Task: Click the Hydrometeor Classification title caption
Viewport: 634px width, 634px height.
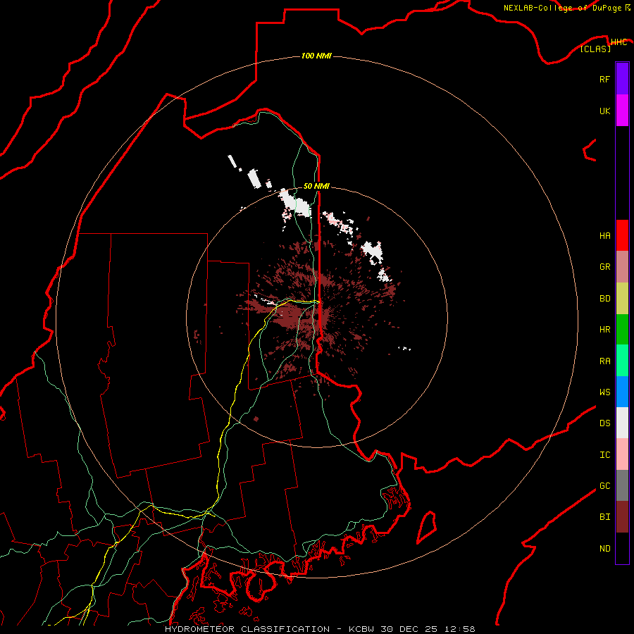Action: click(320, 629)
